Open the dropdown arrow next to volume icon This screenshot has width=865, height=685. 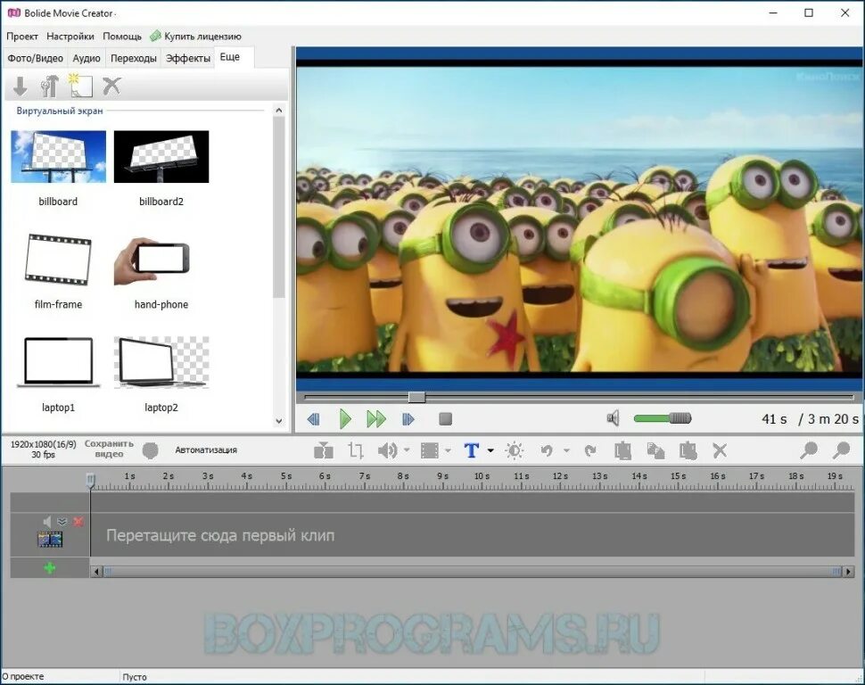[x=407, y=450]
